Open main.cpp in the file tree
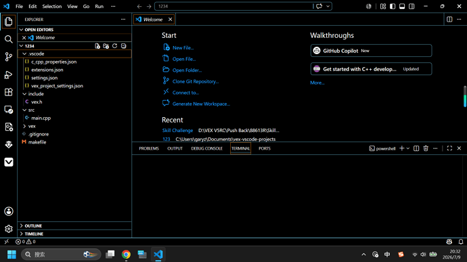The width and height of the screenshot is (467, 262). tap(41, 118)
